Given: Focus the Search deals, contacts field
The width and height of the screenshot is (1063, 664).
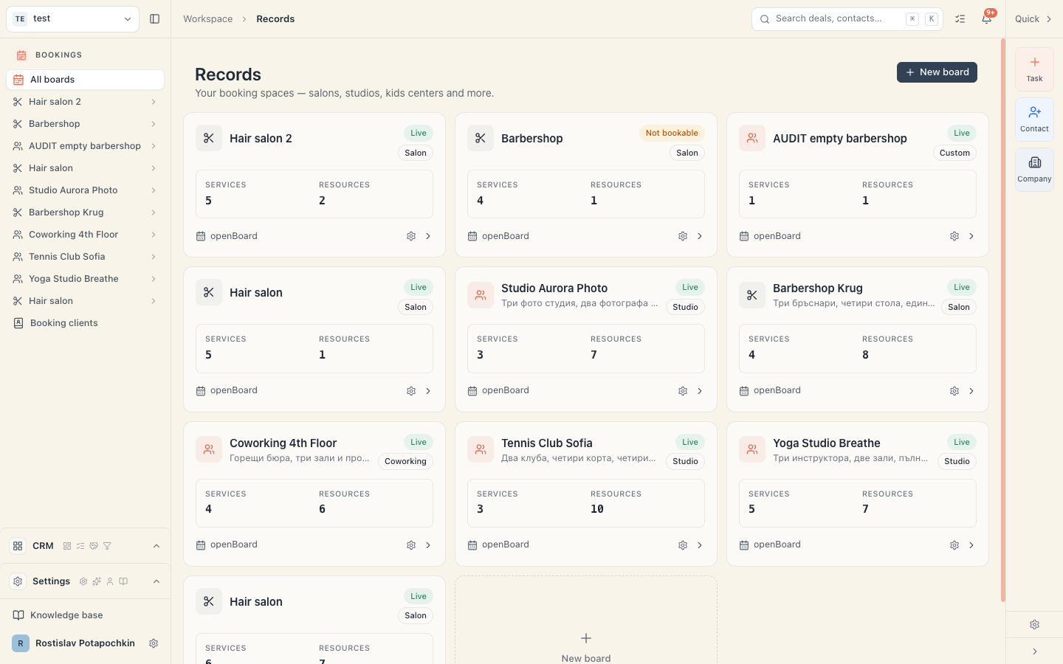Looking at the screenshot, I should (x=847, y=19).
